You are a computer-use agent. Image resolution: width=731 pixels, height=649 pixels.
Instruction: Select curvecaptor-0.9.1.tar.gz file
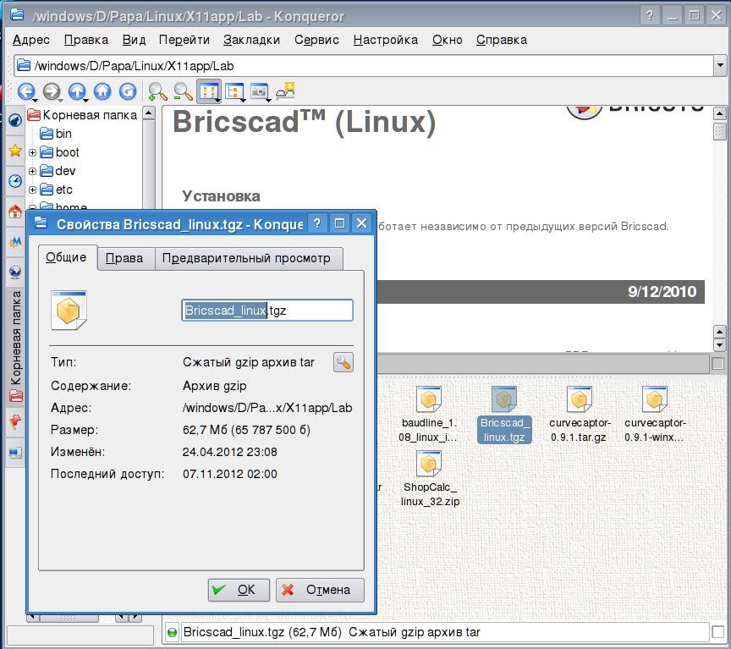click(580, 415)
